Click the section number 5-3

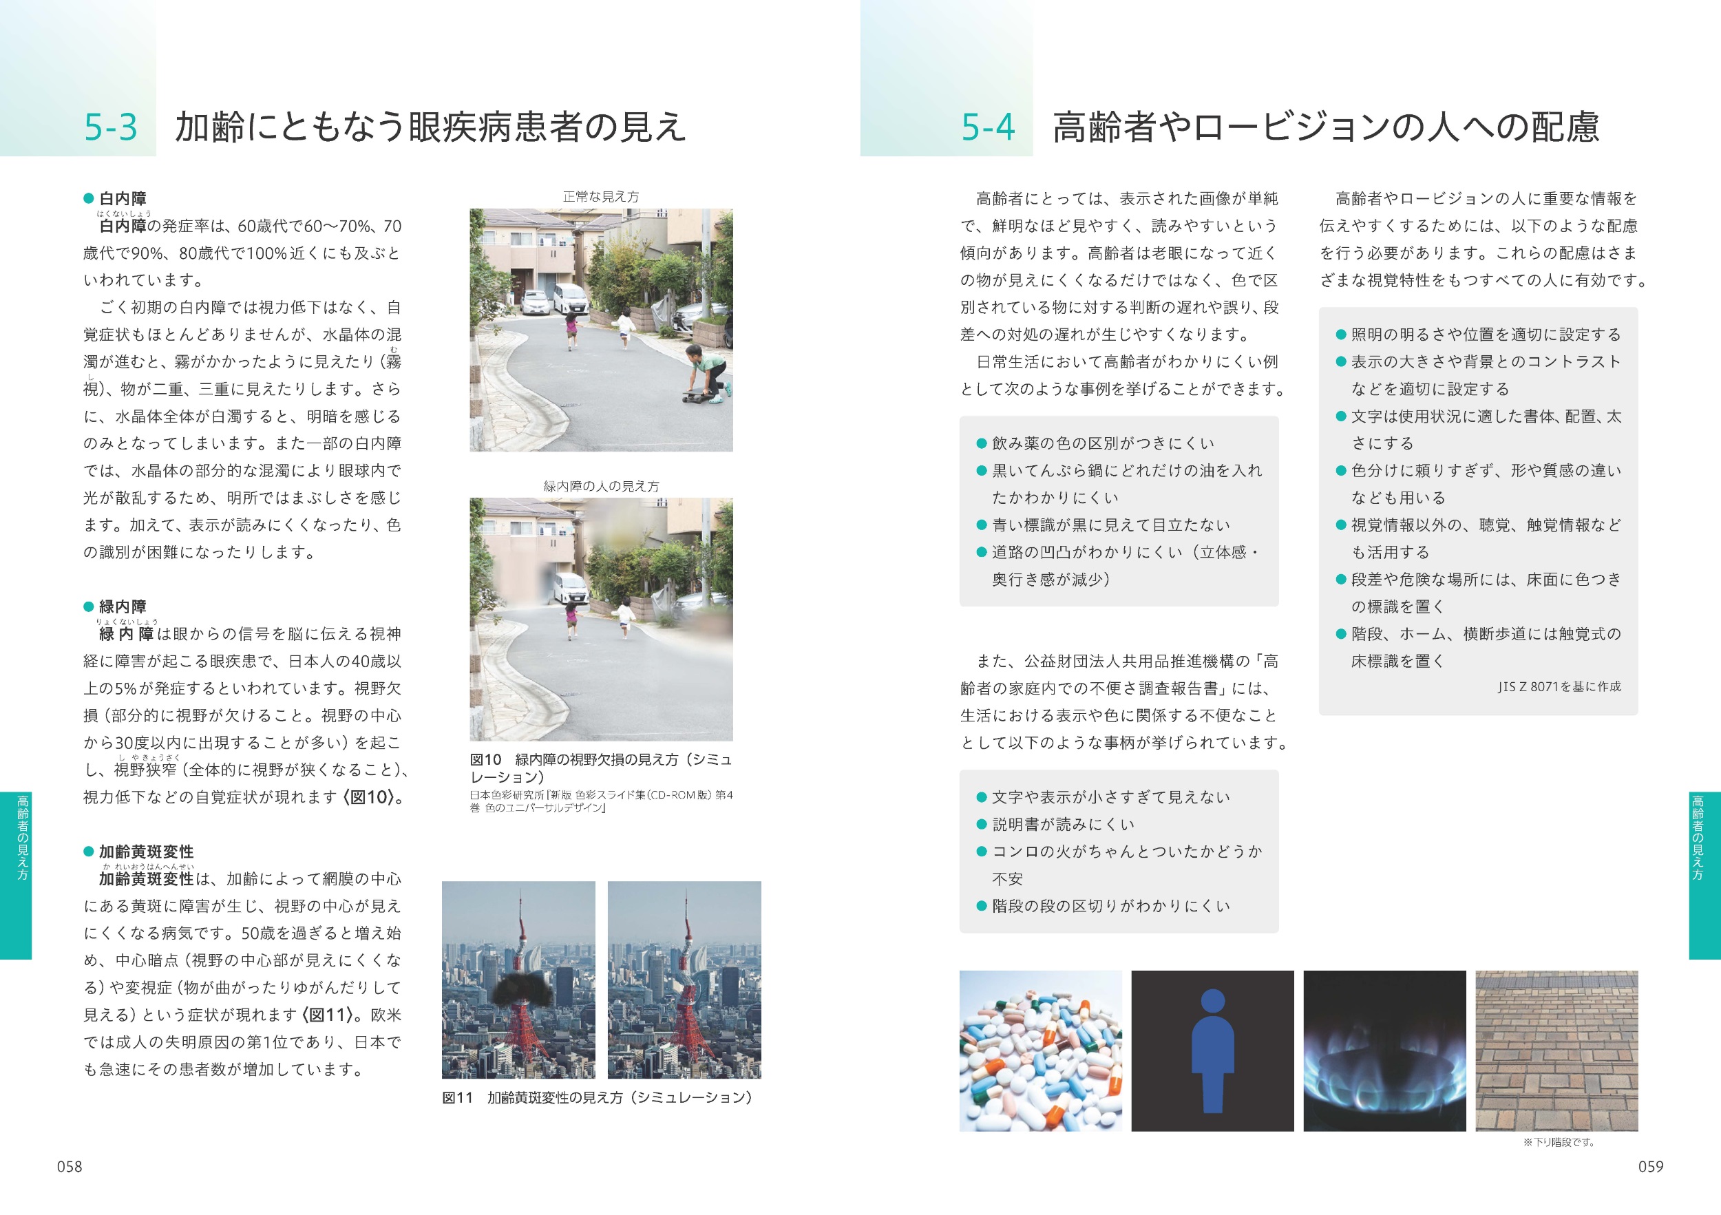tap(110, 127)
